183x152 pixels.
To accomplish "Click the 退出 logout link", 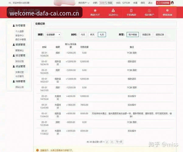I will (x=150, y=3).
